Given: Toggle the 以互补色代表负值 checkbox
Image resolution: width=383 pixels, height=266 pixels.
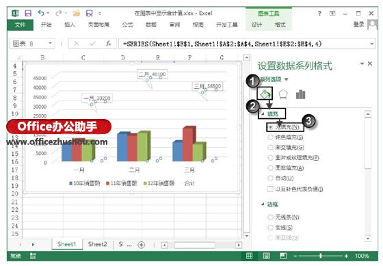Looking at the screenshot, I should pos(270,189).
